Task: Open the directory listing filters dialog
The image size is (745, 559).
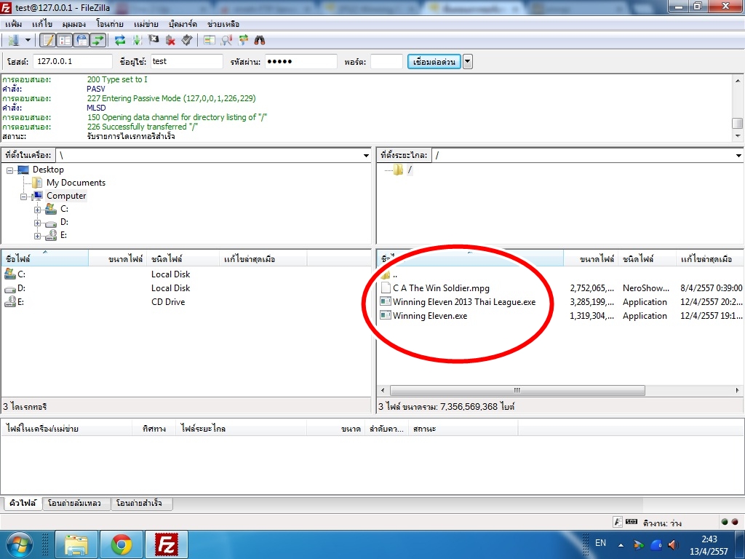Action: coord(209,41)
